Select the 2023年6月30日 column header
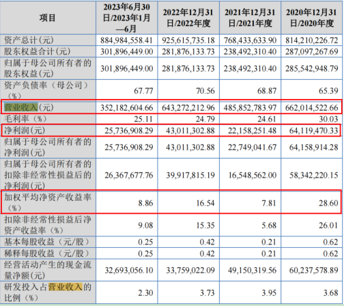The width and height of the screenshot is (344, 306). point(127,18)
